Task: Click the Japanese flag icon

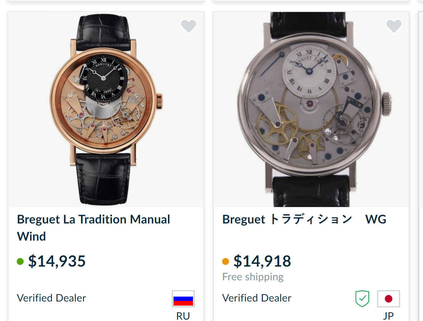Action: click(x=388, y=299)
